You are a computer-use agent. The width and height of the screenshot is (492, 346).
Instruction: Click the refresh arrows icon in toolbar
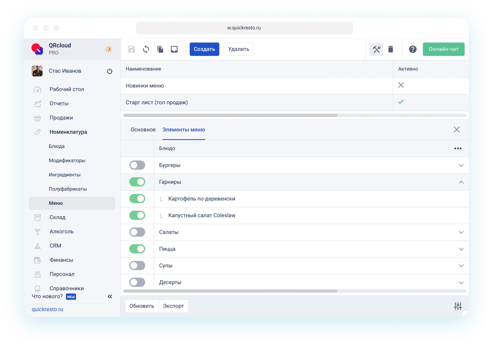tap(146, 49)
